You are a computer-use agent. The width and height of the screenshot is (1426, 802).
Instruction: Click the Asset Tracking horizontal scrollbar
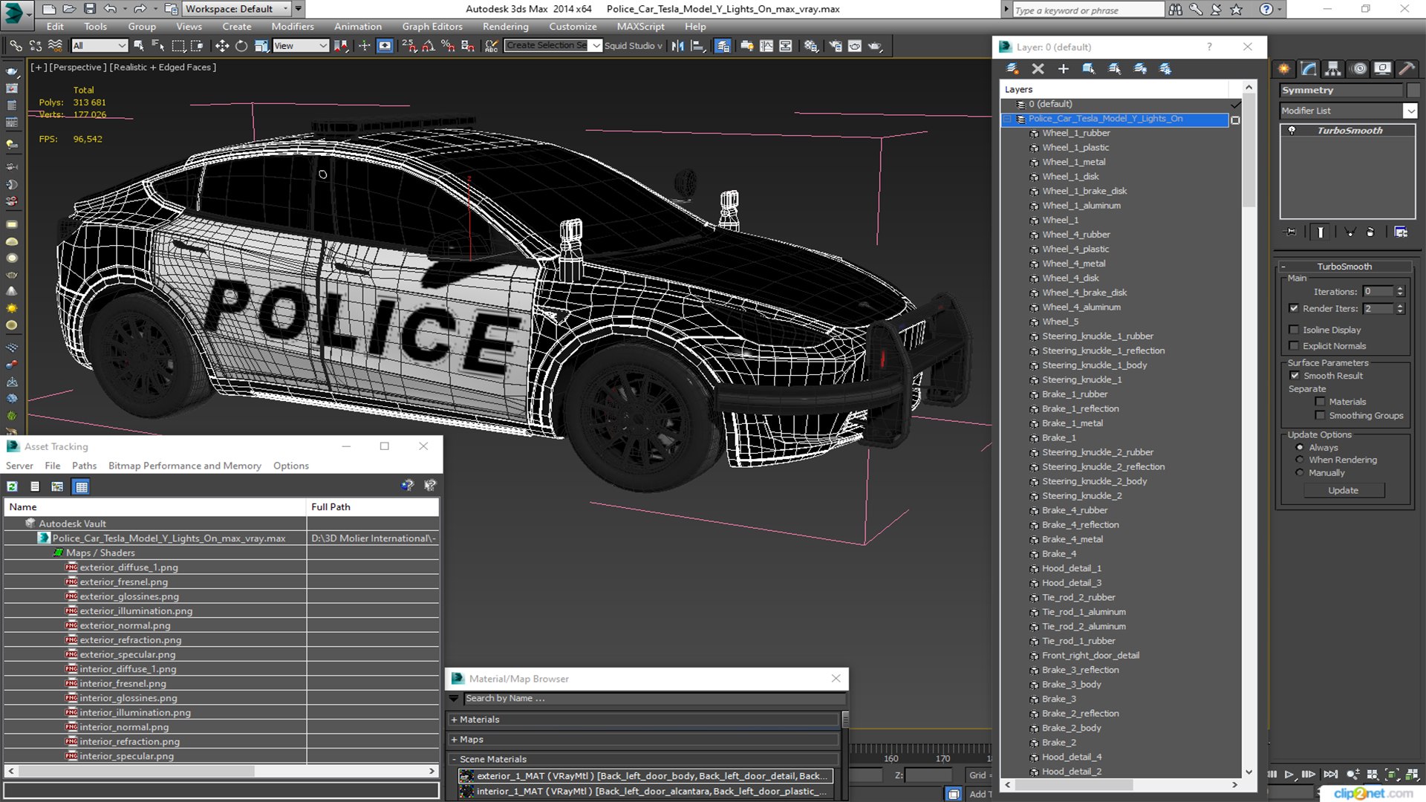pyautogui.click(x=221, y=772)
